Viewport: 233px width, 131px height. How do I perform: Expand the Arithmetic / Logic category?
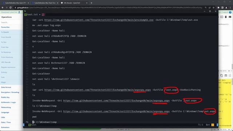(x=11, y=102)
